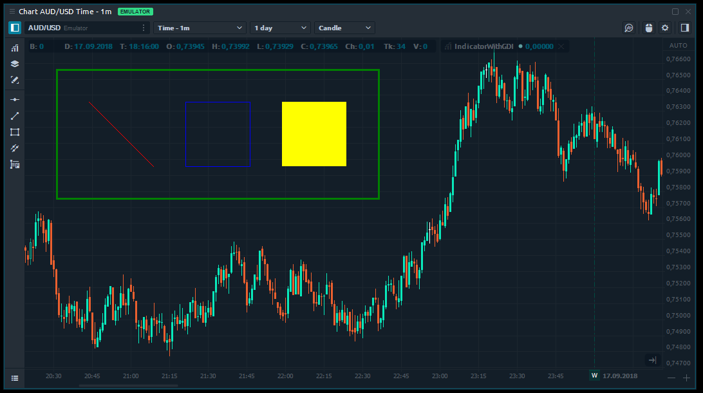Image resolution: width=703 pixels, height=393 pixels.
Task: Expand the Time - 1m timeframe dropdown
Action: point(200,28)
